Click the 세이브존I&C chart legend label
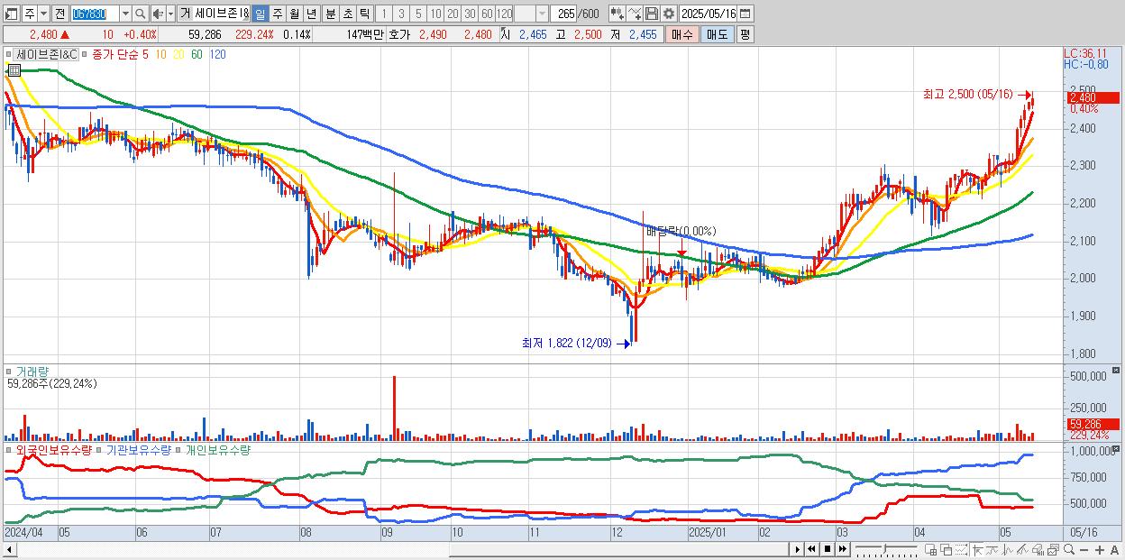1125x560 pixels. coord(47,54)
